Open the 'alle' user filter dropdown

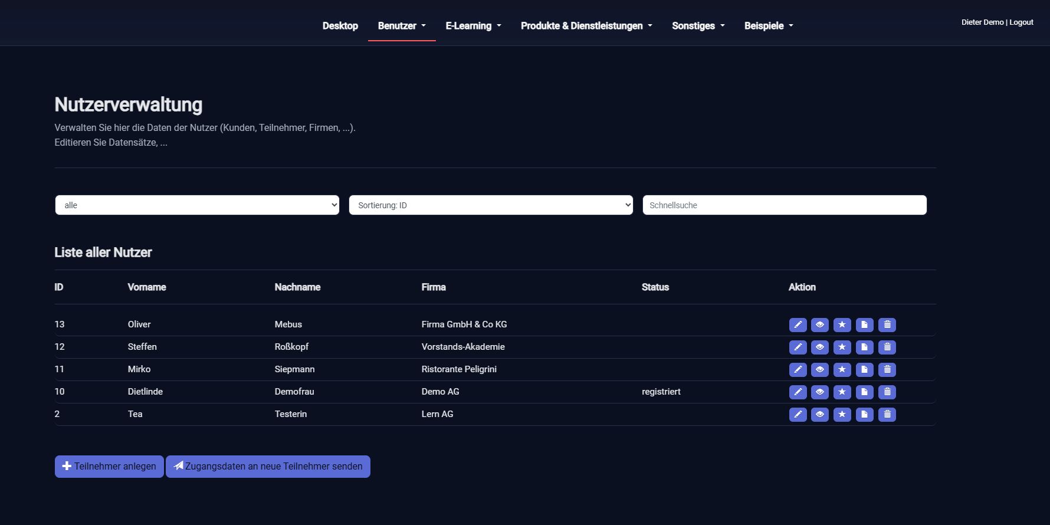pyautogui.click(x=197, y=205)
